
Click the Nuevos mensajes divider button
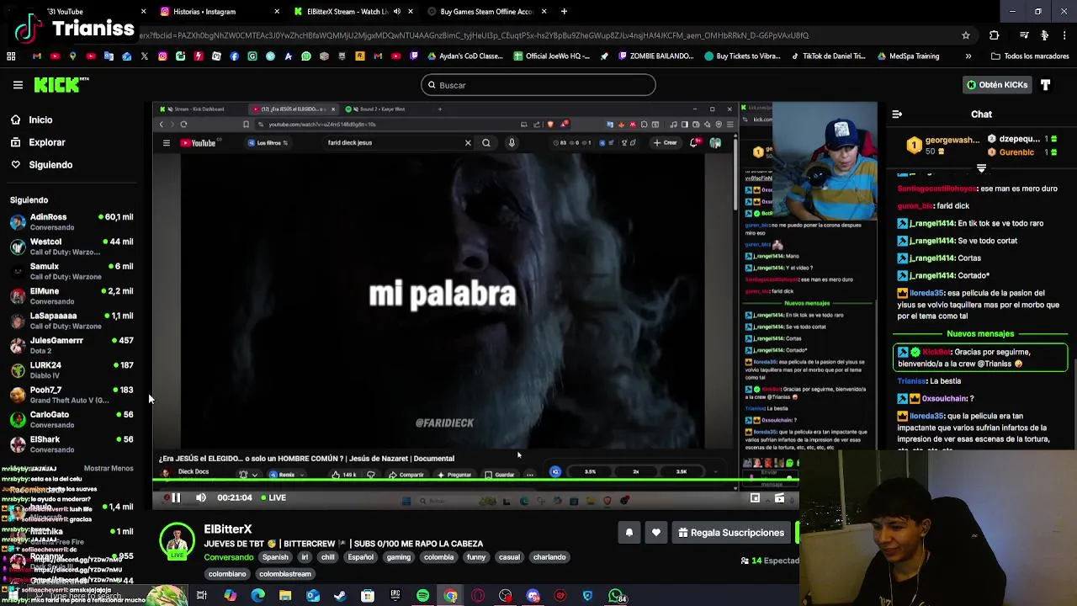pos(980,334)
